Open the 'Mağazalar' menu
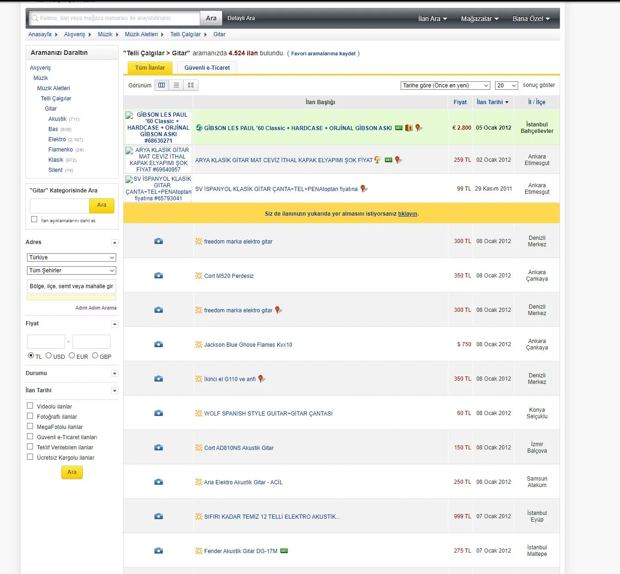This screenshot has height=574, width=620. [479, 19]
